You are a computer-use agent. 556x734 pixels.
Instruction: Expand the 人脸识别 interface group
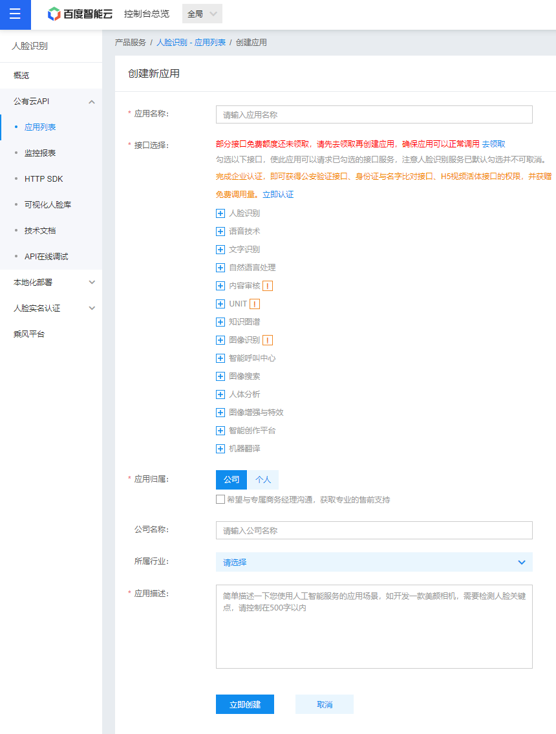click(x=220, y=213)
